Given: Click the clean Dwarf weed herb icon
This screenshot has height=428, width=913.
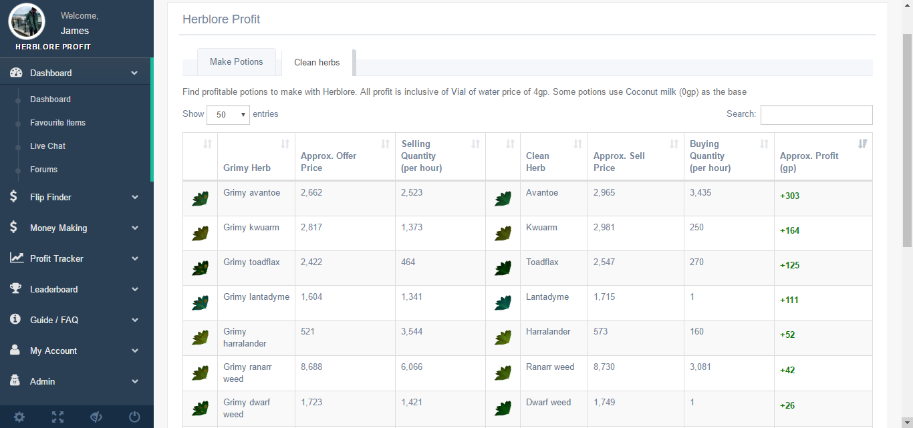Looking at the screenshot, I should coord(503,409).
